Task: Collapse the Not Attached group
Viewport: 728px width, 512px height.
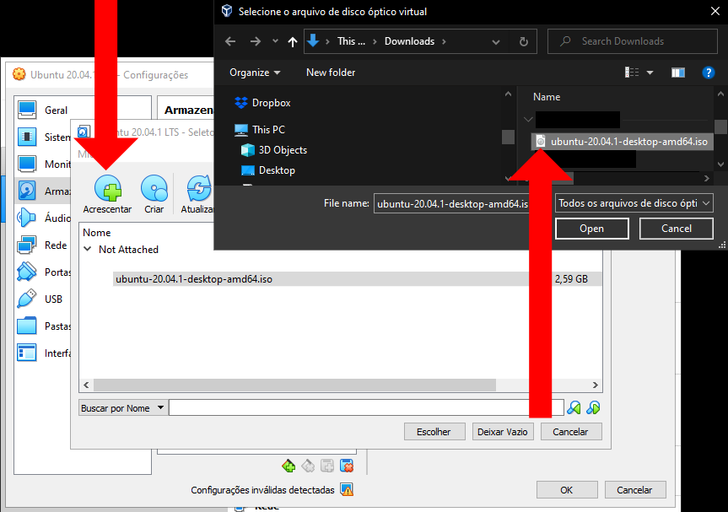Action: (87, 250)
